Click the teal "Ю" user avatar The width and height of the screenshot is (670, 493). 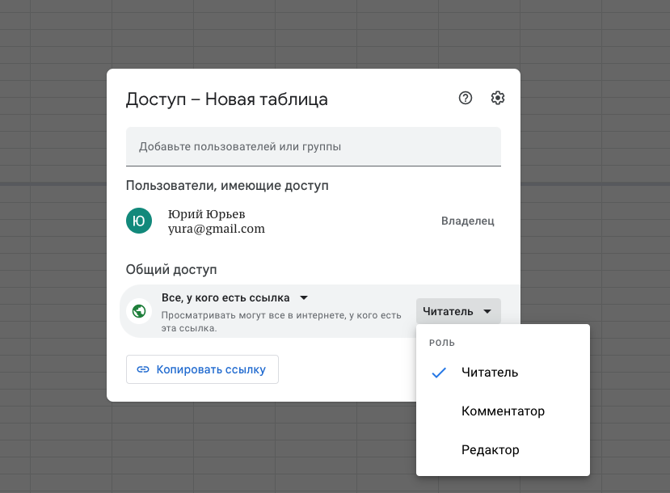click(x=139, y=221)
